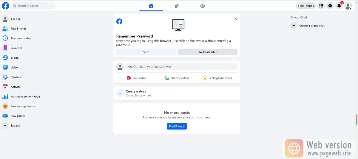The height and width of the screenshot is (159, 358).
Task: Close the Remember Password card
Action: 236,19
